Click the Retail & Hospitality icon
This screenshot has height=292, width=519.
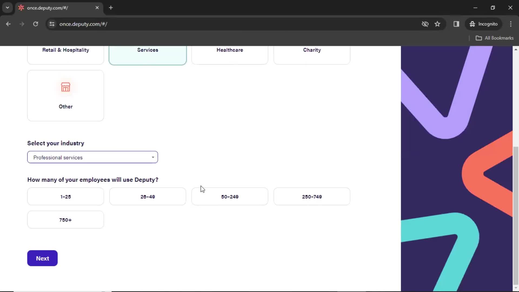tap(66, 54)
